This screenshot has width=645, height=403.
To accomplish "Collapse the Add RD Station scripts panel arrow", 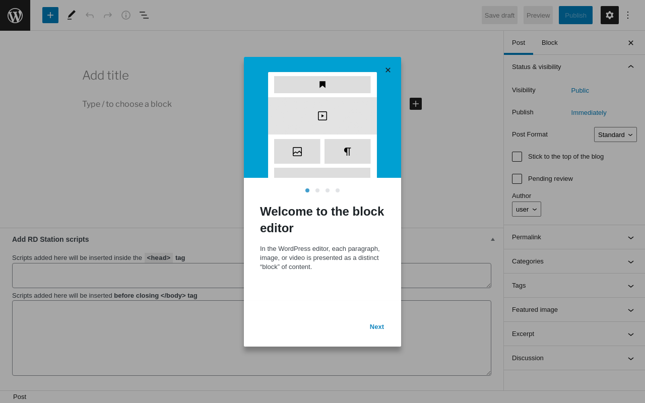I will (493, 239).
